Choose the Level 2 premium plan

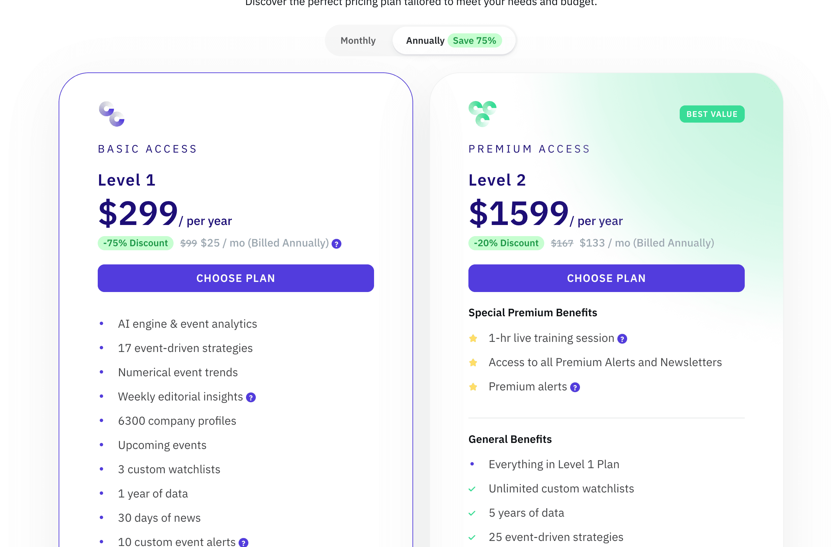pos(607,278)
